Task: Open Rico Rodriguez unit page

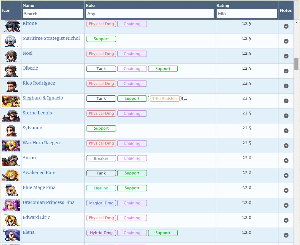Action: click(39, 83)
